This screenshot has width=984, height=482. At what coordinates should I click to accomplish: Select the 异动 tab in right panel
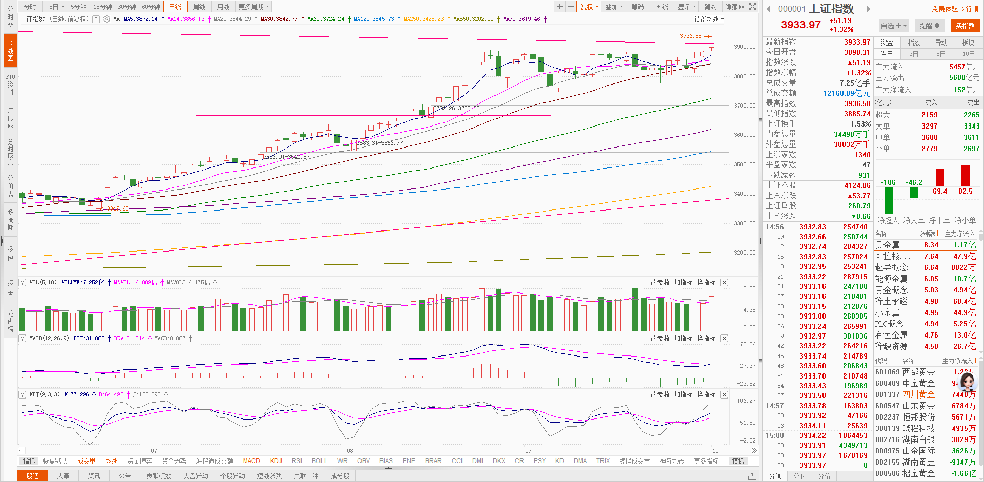[941, 43]
